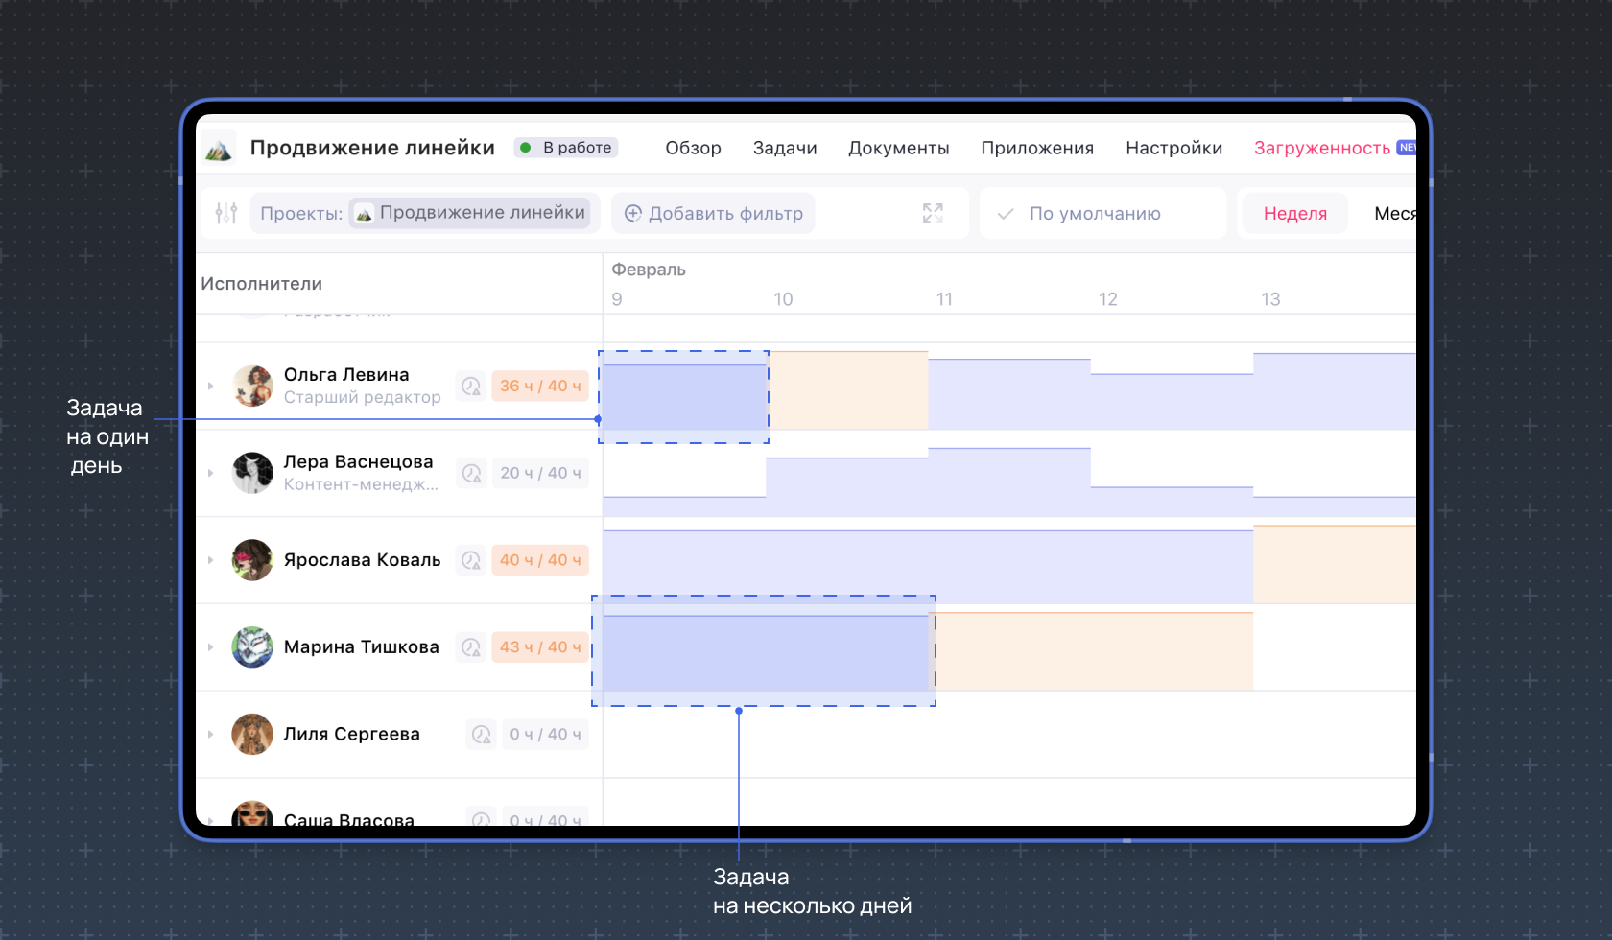Click the avatar of Ярослава Коваль
The height and width of the screenshot is (940, 1612).
(x=252, y=560)
